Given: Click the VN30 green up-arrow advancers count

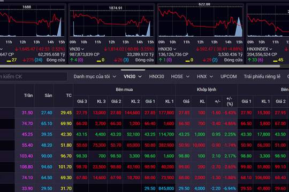Looking at the screenshot, I should 76,60.
